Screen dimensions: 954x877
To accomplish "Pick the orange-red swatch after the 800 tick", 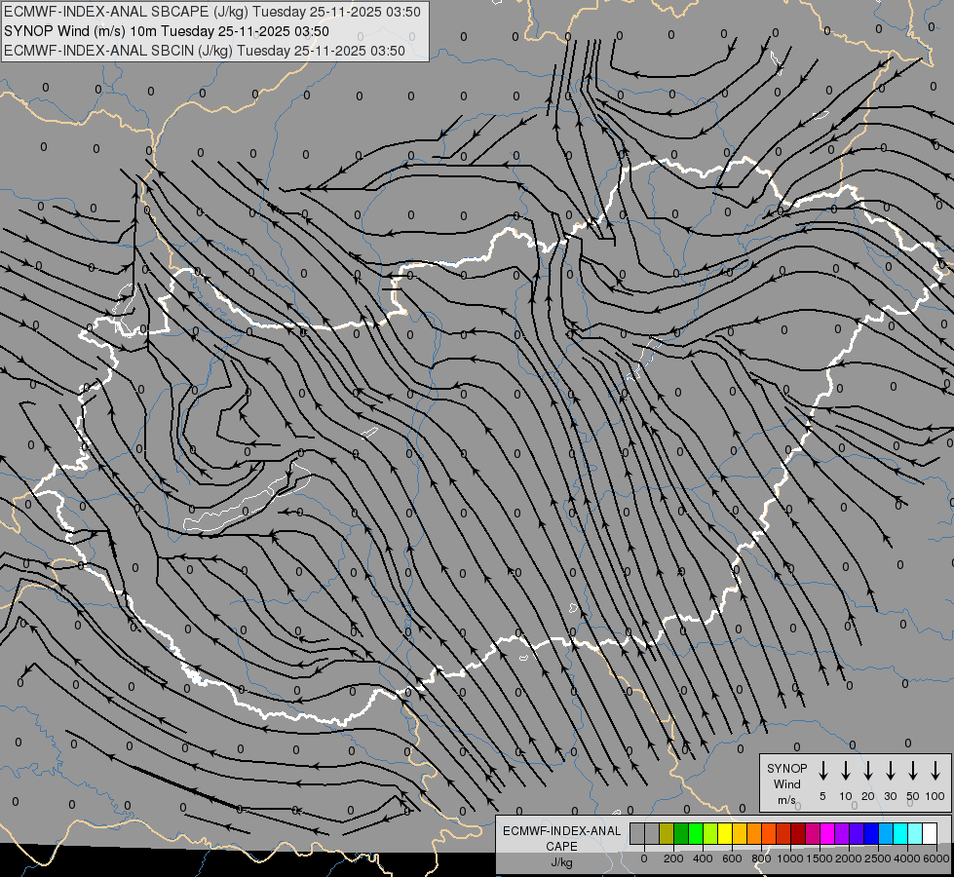I will click(x=769, y=833).
